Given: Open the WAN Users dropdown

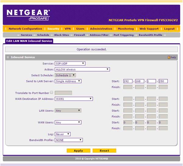Looking at the screenshot, I should click(68, 122).
